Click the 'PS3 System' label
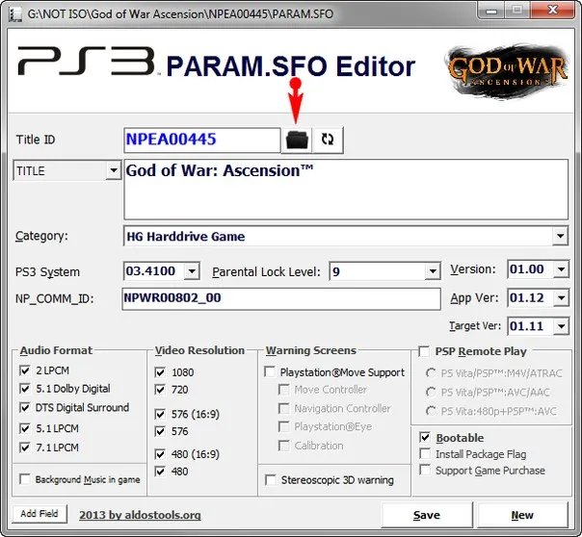 coord(47,272)
